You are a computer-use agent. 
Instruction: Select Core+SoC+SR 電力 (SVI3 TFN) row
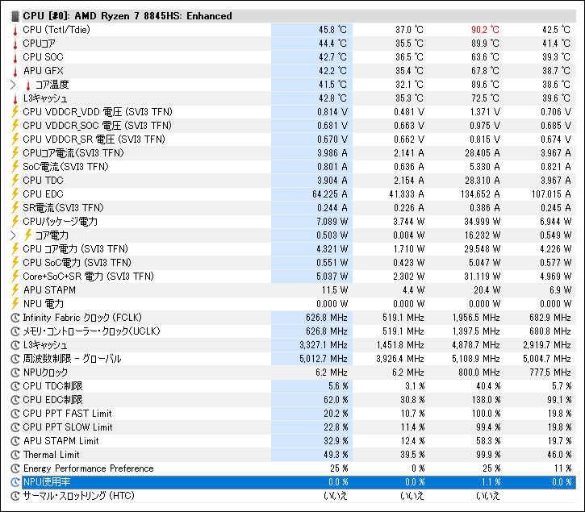(x=292, y=277)
